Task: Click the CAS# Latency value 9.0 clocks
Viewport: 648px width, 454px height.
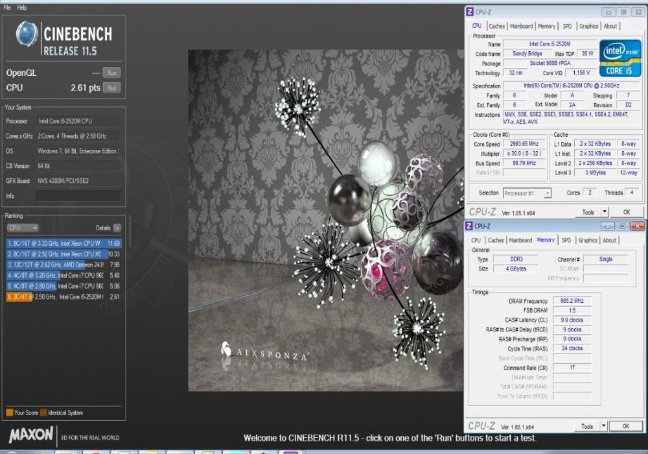Action: [572, 320]
